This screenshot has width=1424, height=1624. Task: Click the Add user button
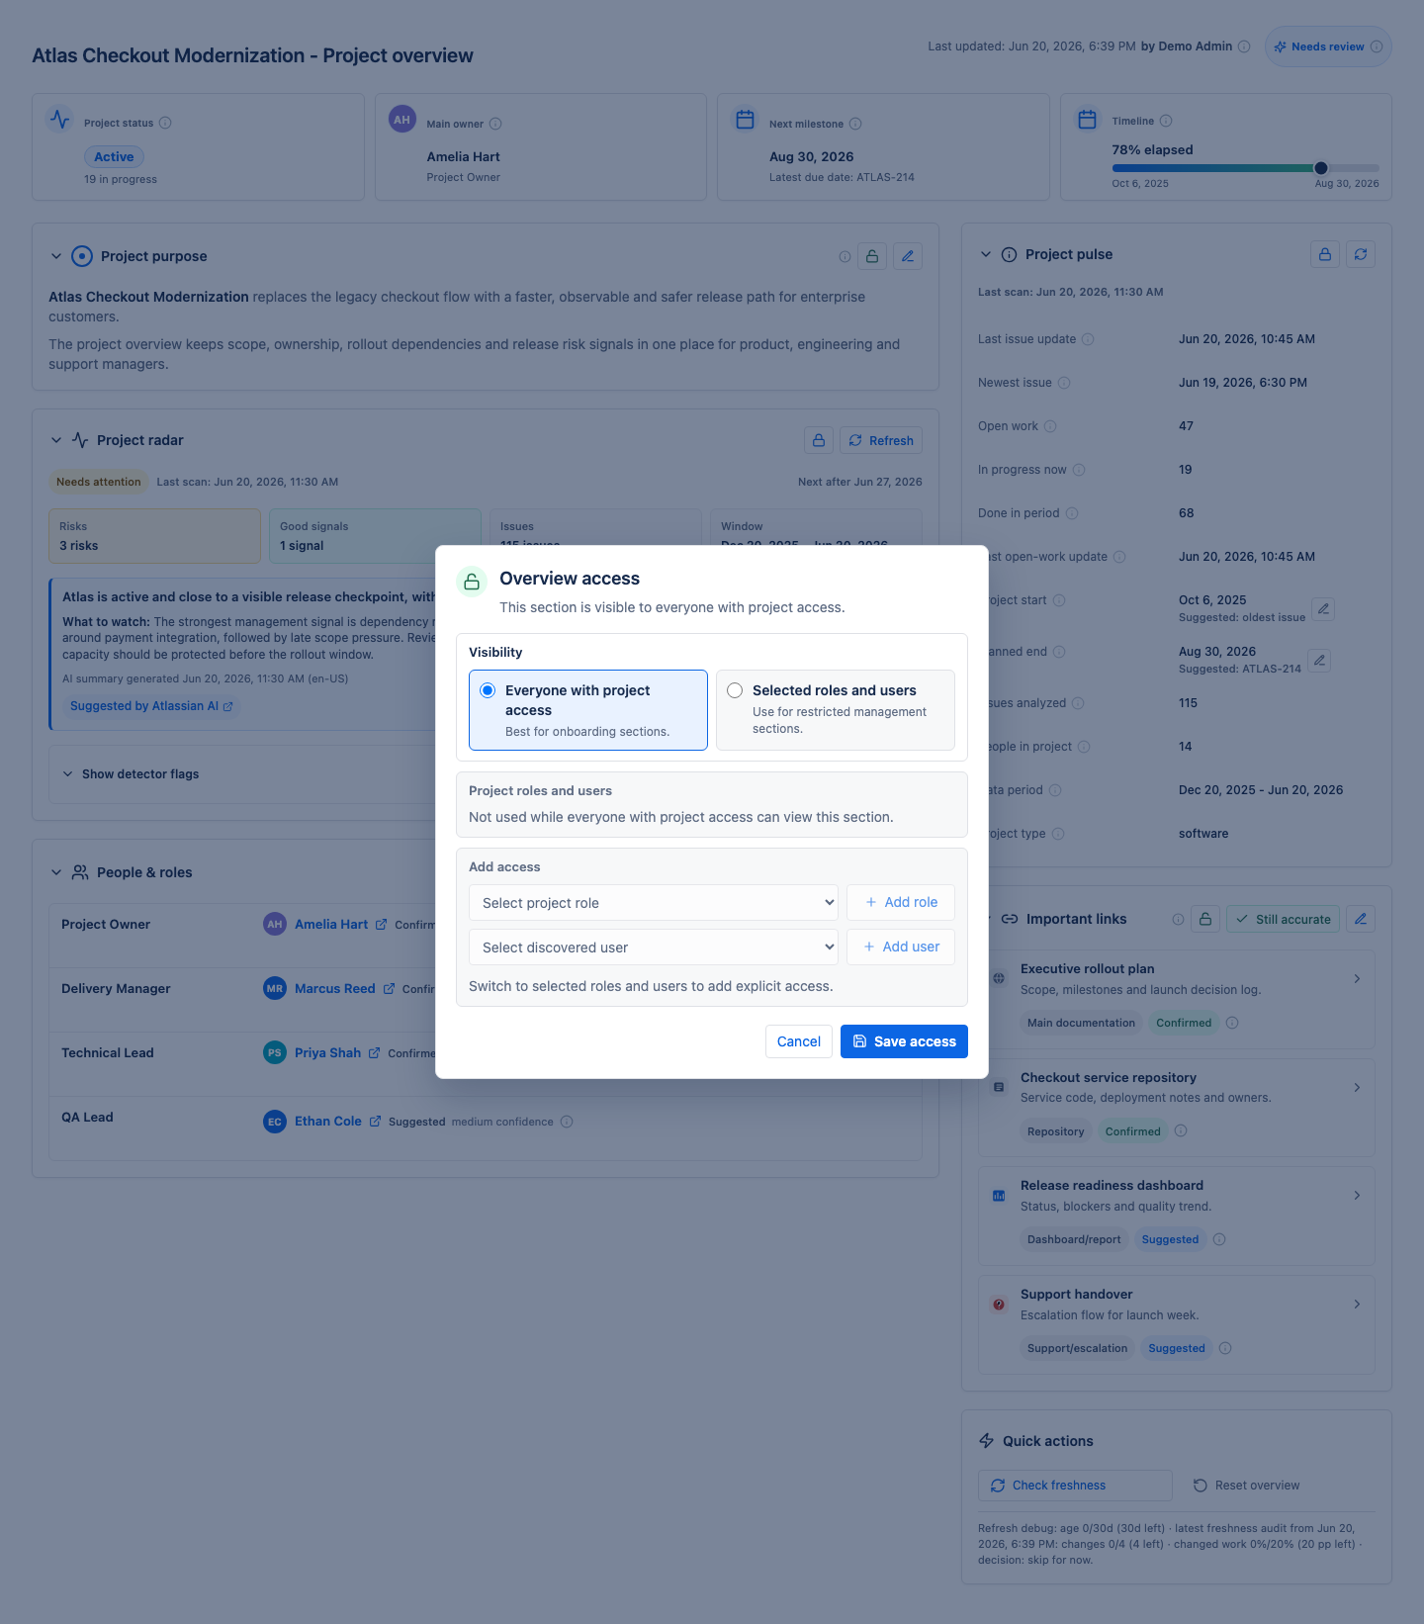[901, 947]
